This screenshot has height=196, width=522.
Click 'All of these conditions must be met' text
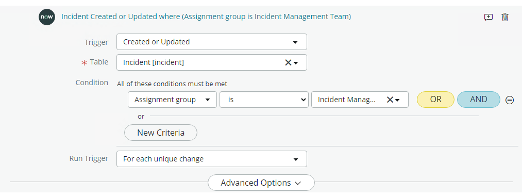click(x=172, y=84)
